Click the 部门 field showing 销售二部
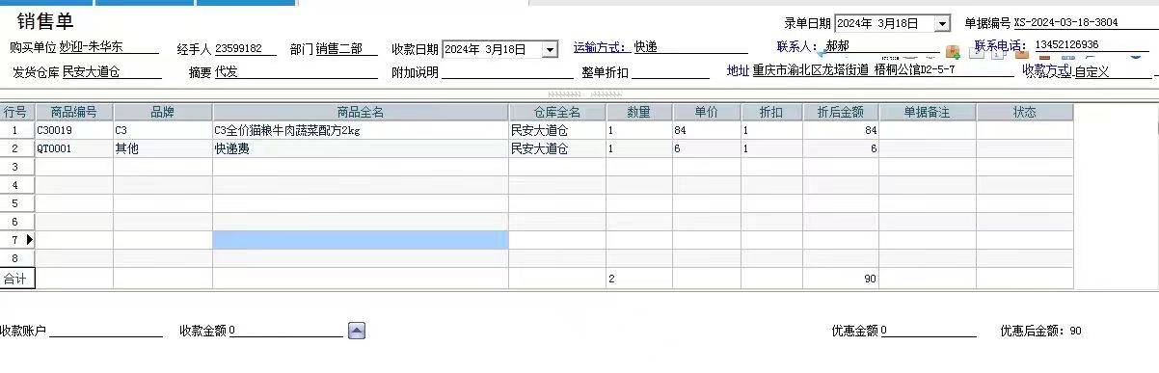Viewport: 1159px width, 373px height. 347,48
